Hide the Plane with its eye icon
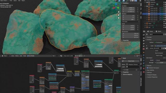This screenshot has height=93, width=166. [164, 24]
